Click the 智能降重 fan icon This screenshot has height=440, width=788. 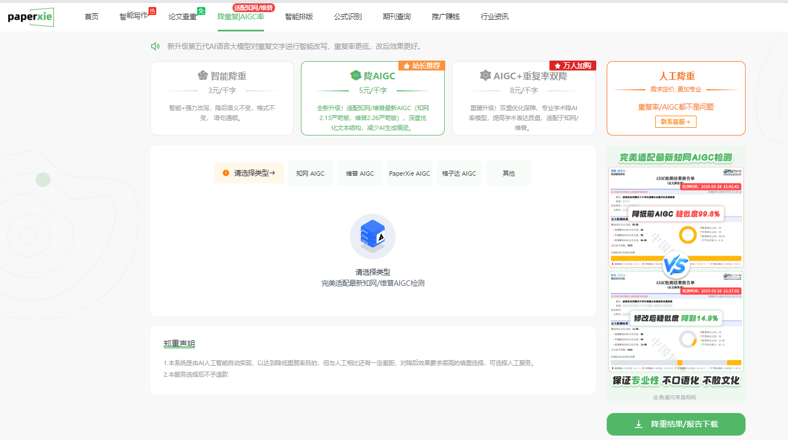point(202,76)
